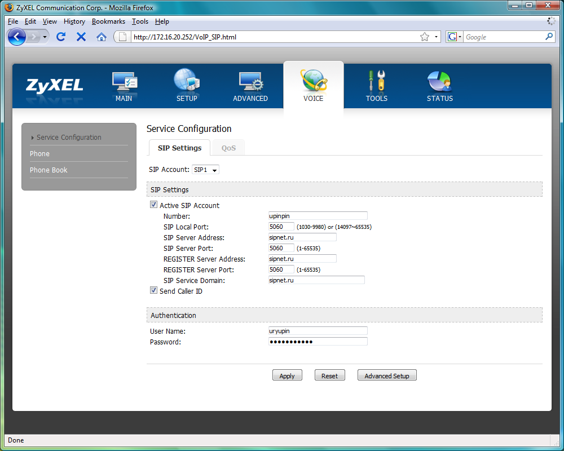Click the SIP Service Domain field

tap(316, 280)
